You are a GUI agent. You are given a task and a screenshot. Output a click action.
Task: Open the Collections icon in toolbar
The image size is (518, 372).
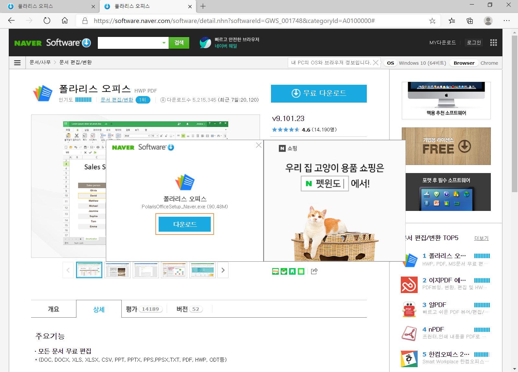click(470, 21)
